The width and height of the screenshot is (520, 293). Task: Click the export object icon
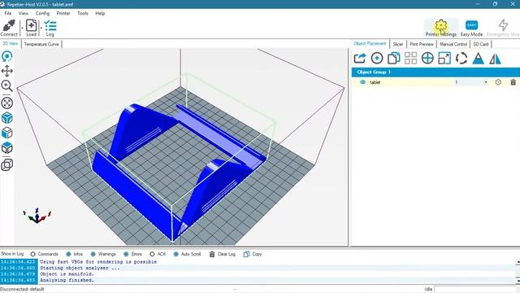click(360, 58)
